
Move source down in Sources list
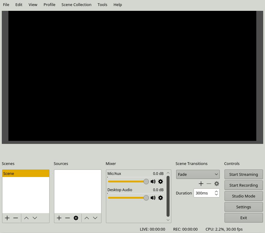coord(95,218)
